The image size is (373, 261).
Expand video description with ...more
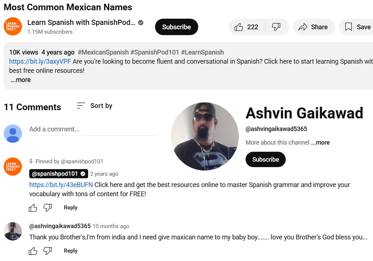pos(21,80)
